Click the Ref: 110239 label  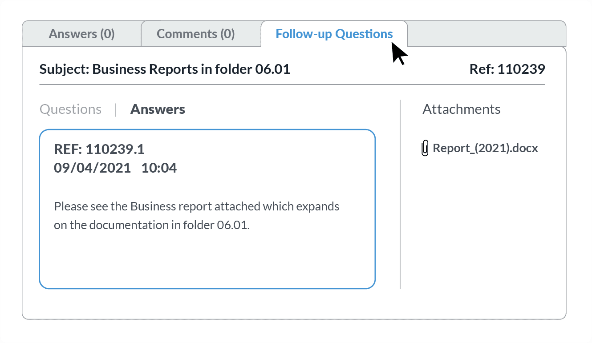point(507,69)
